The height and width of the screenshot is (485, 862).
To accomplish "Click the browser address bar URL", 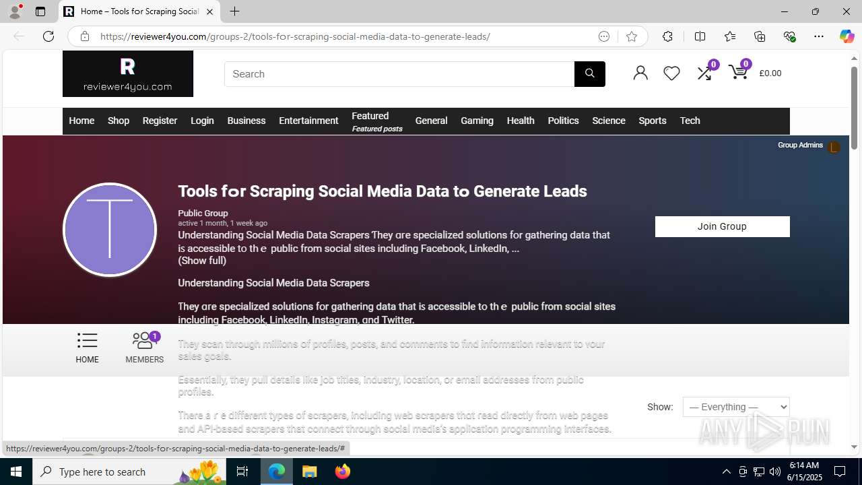I will tap(295, 36).
